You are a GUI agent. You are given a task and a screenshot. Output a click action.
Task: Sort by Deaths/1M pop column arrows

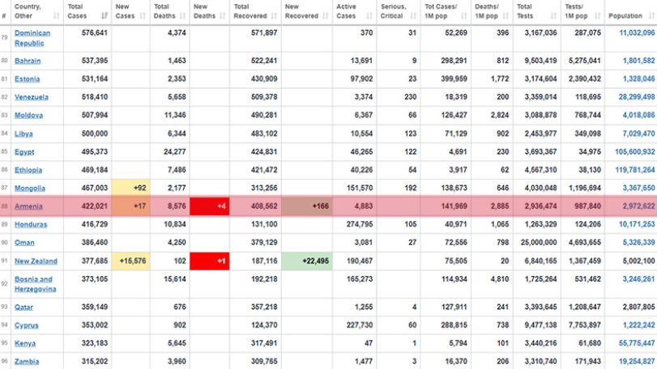click(506, 16)
